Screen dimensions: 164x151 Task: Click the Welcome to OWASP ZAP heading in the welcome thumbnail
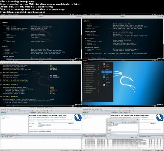[48, 115]
